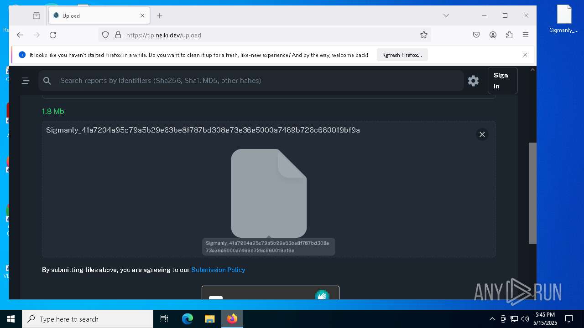Click the captcha widget logo
Viewport: 584px width, 328px height.
point(322,295)
